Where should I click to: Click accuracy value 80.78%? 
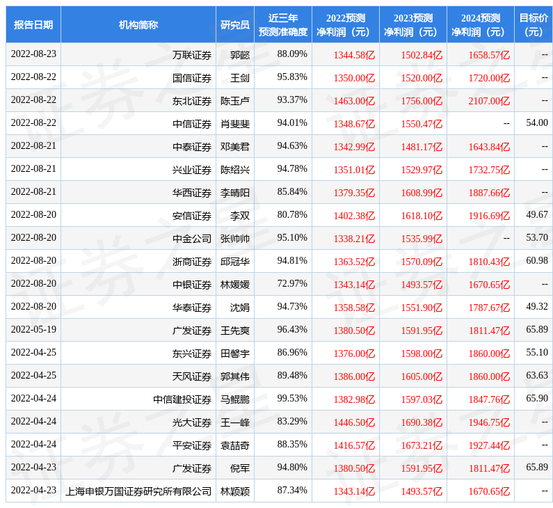(292, 214)
